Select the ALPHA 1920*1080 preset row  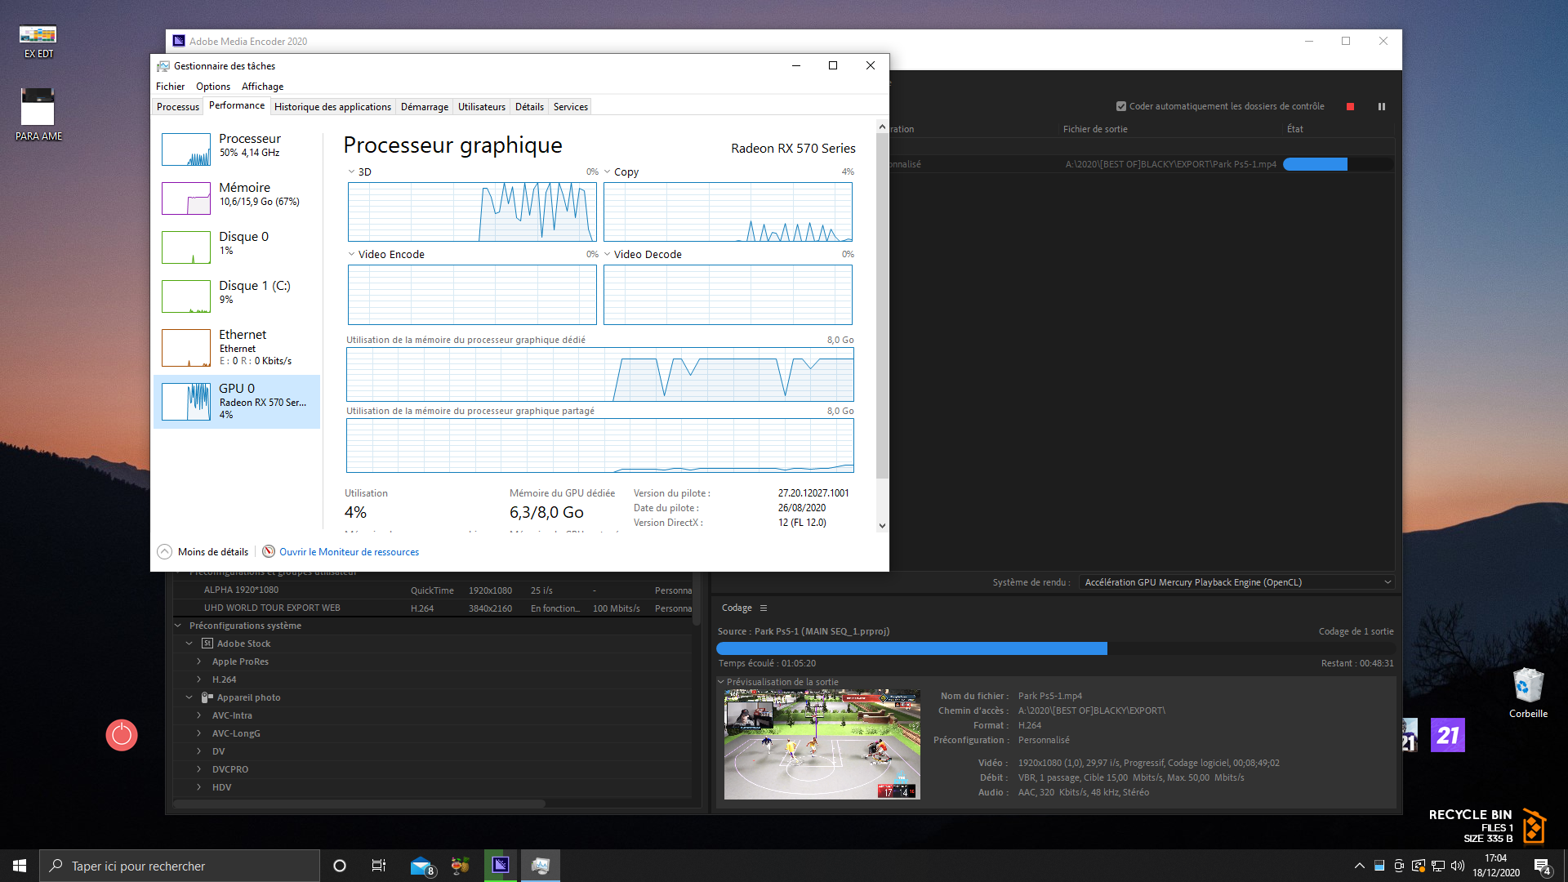point(433,590)
